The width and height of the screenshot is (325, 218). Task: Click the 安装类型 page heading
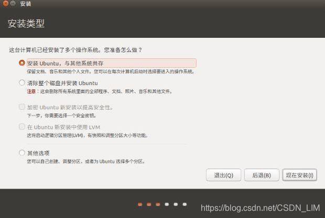coord(26,23)
